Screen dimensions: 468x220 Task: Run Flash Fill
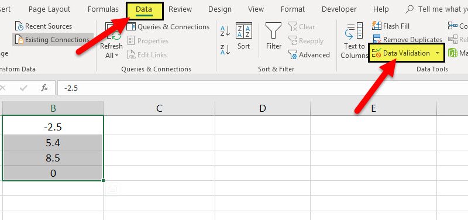pos(391,26)
